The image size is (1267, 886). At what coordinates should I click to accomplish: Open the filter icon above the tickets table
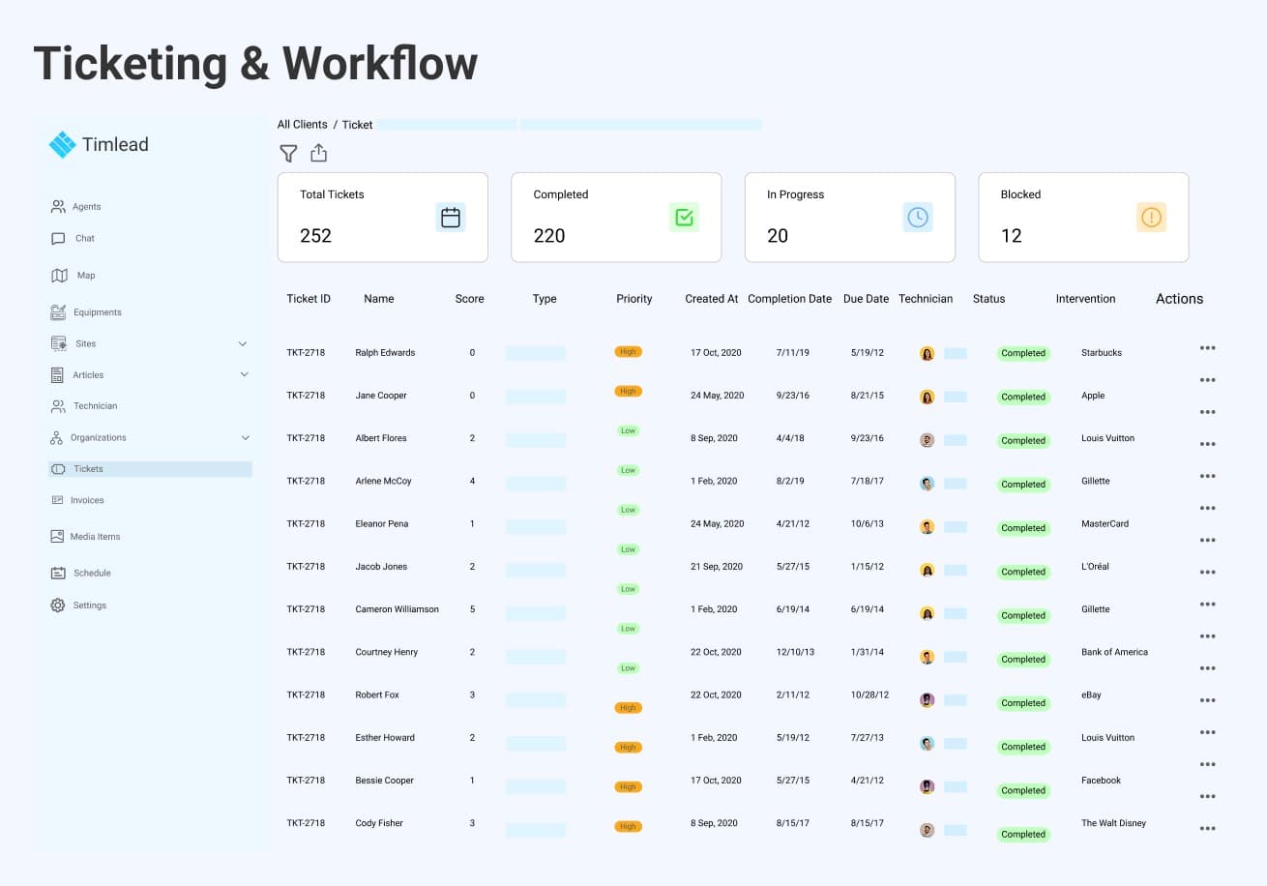point(288,153)
